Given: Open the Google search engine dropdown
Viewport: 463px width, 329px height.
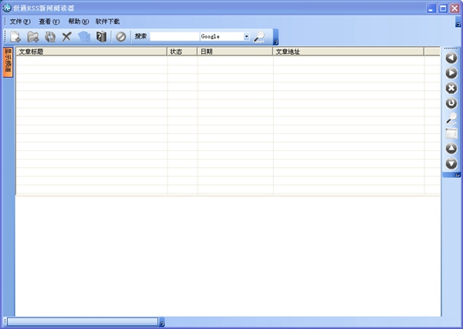Looking at the screenshot, I should (247, 36).
